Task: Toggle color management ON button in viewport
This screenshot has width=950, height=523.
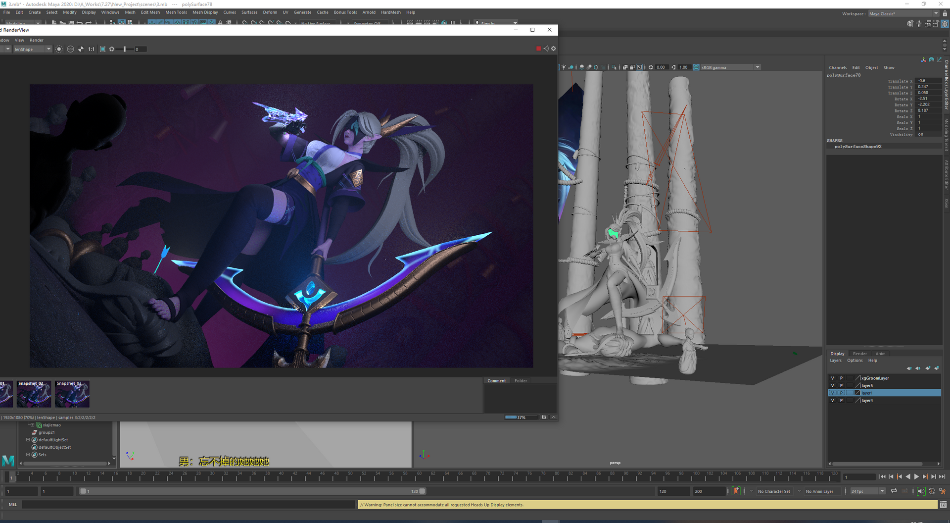Action: [x=696, y=67]
